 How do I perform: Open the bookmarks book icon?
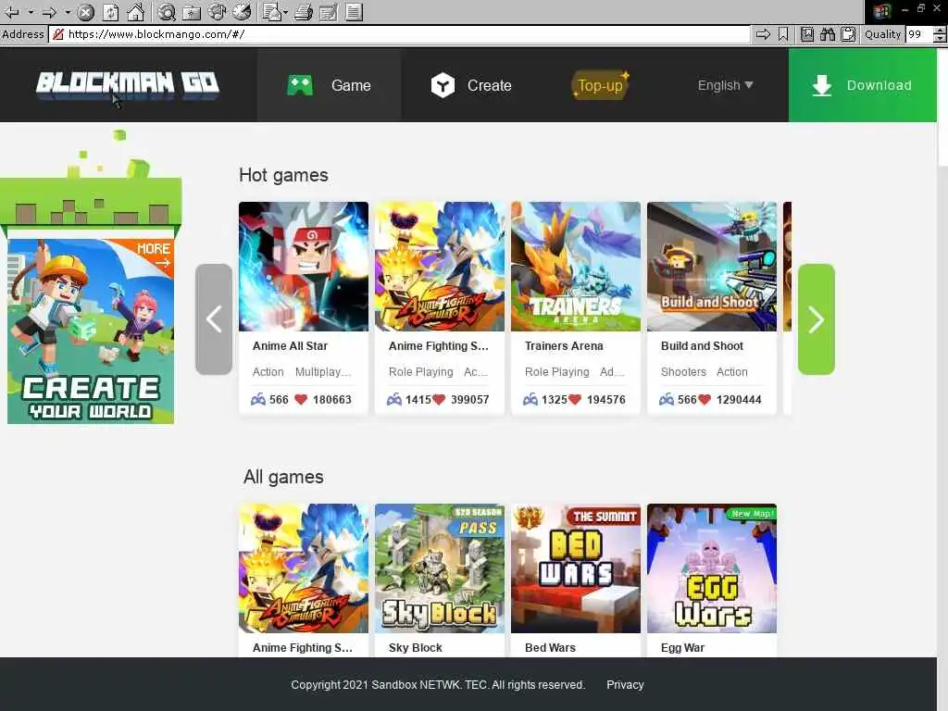(807, 34)
